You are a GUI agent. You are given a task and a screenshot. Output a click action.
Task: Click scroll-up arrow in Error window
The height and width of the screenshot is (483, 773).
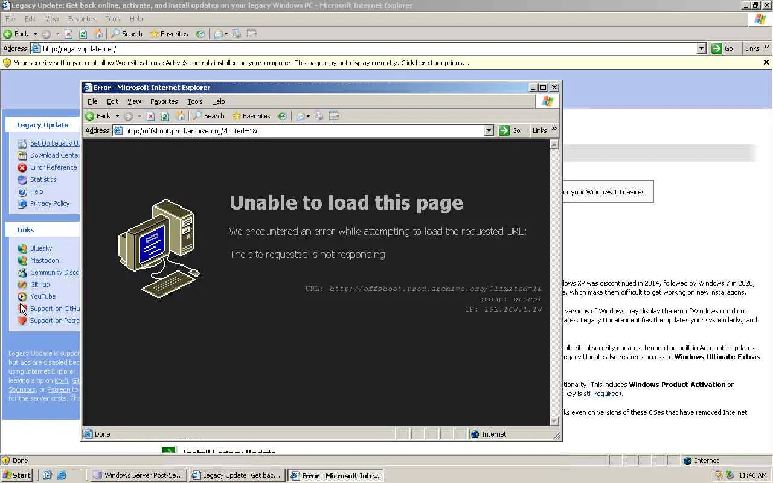[554, 144]
